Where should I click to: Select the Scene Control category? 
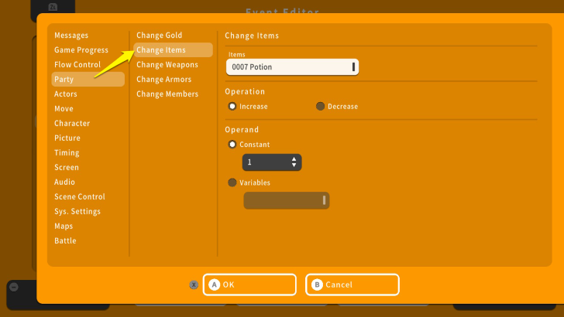click(x=80, y=196)
